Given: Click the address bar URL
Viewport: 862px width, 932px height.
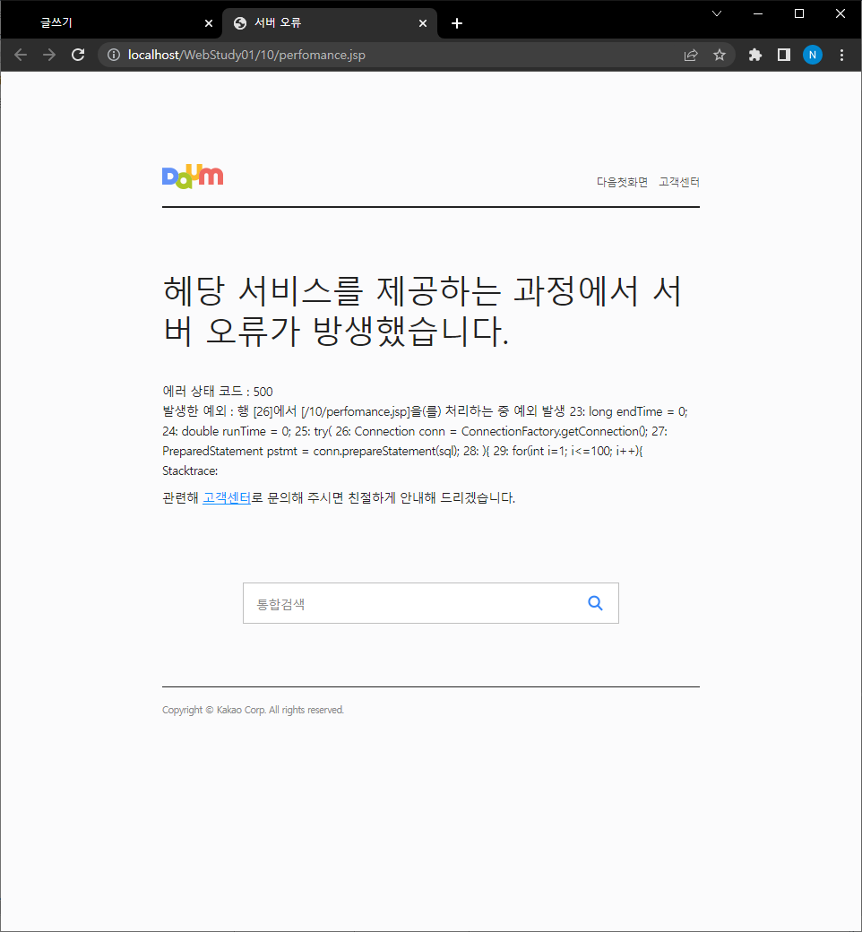Looking at the screenshot, I should (x=246, y=55).
